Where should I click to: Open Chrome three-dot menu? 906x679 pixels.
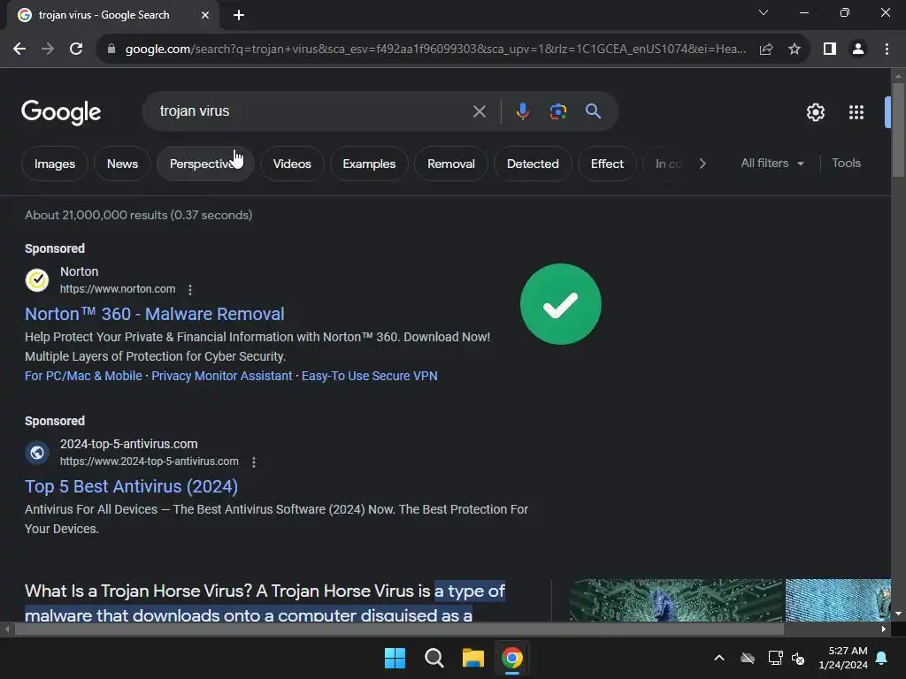point(887,50)
